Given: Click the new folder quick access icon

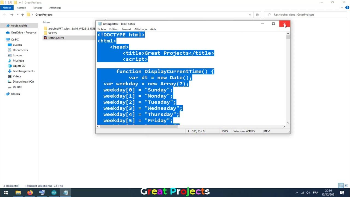Looking at the screenshot, I should [x=16, y=2].
